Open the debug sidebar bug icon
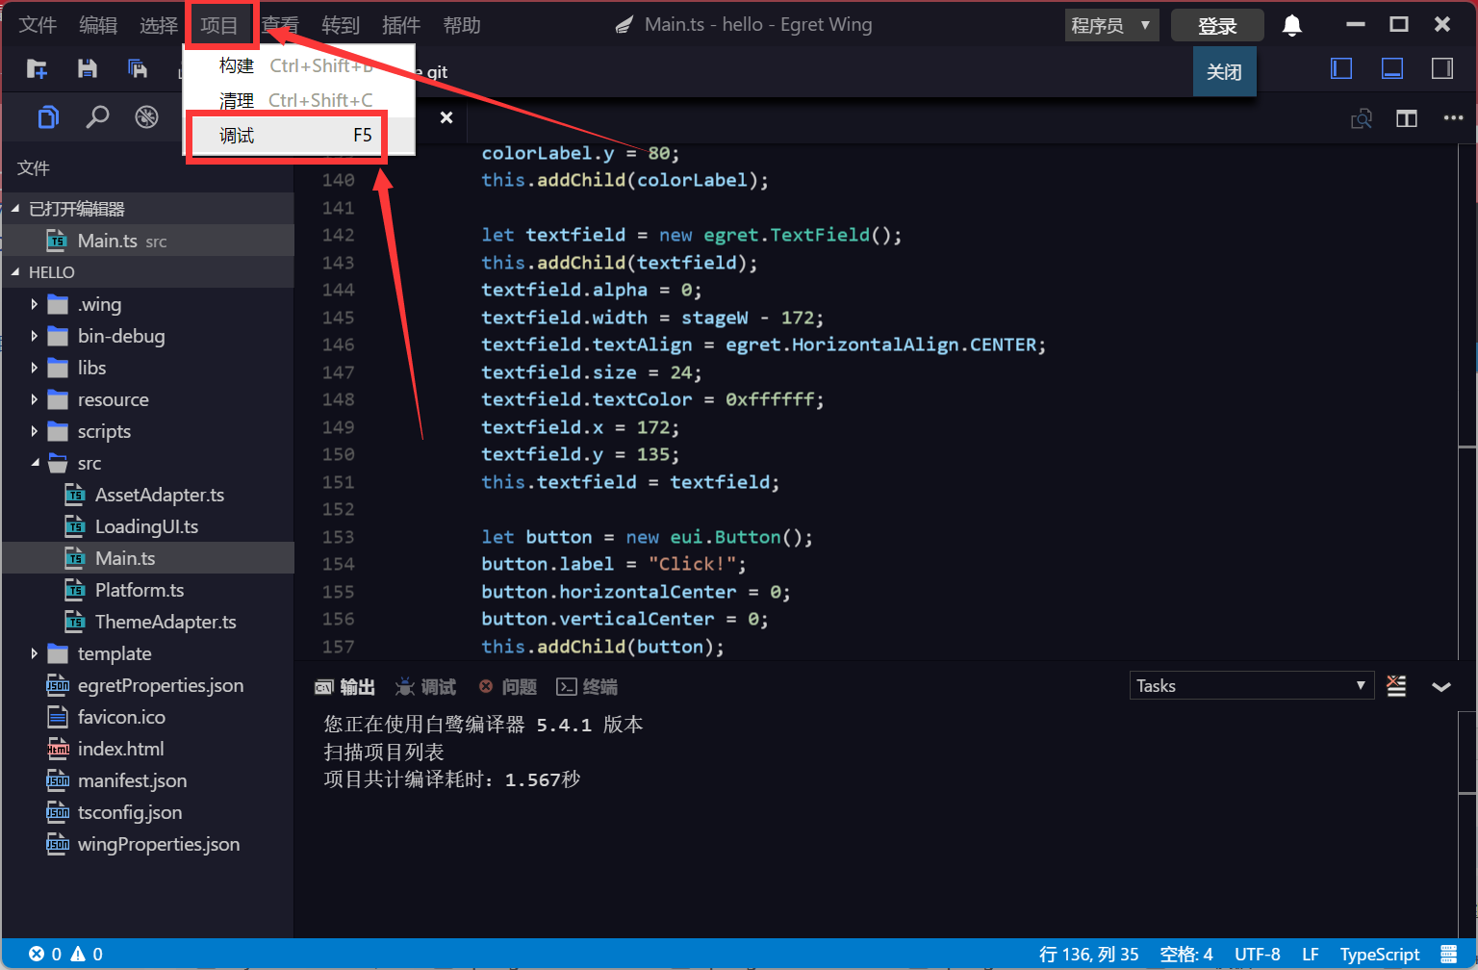This screenshot has height=970, width=1478. click(x=146, y=117)
